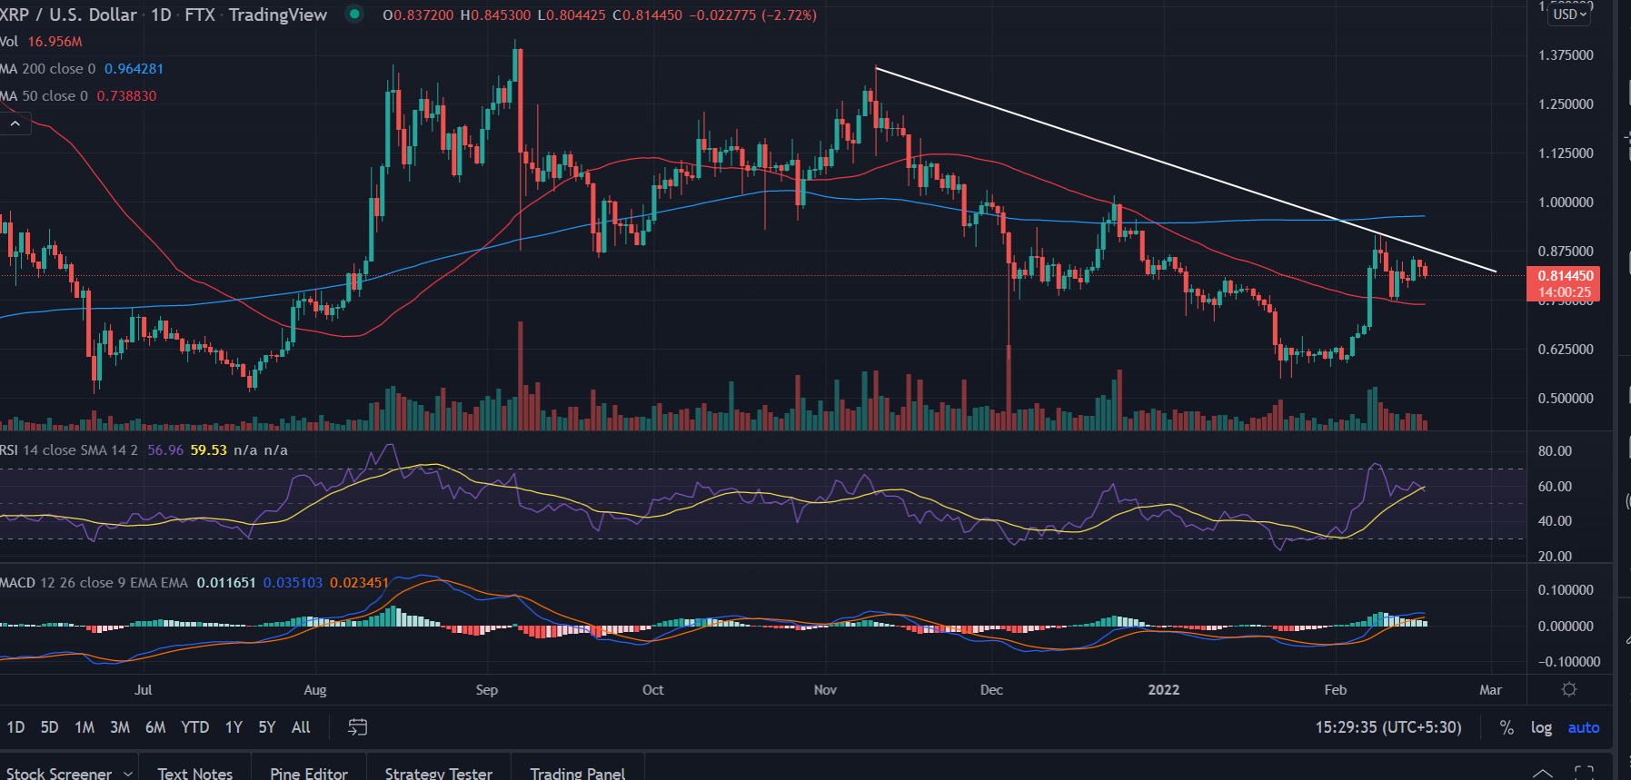Image resolution: width=1631 pixels, height=780 pixels.
Task: Expand Stock Screener dropdown arrow
Action: 127,773
